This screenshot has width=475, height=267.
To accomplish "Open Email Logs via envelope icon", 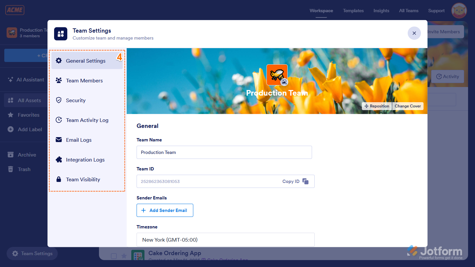I will [x=59, y=140].
